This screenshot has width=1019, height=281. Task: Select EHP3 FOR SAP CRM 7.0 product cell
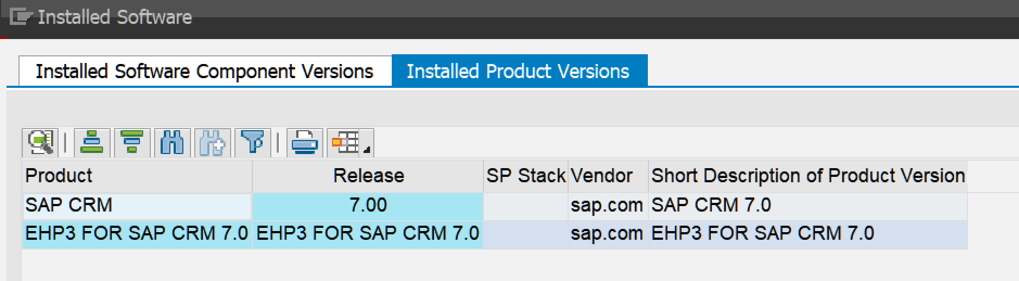(x=137, y=234)
